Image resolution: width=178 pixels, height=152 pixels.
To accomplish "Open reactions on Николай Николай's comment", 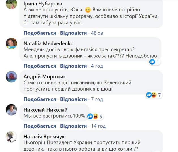I will pos(93,116).
